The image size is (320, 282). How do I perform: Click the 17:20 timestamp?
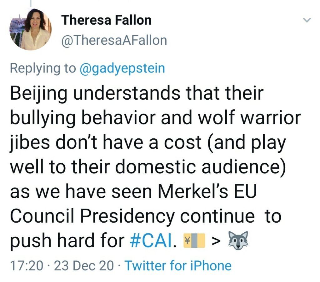pos(27,266)
